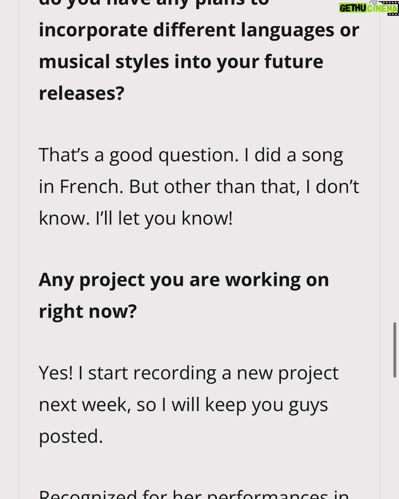This screenshot has height=499, width=399.
Task: Click the sentence "That's a good question."
Action: (139, 155)
